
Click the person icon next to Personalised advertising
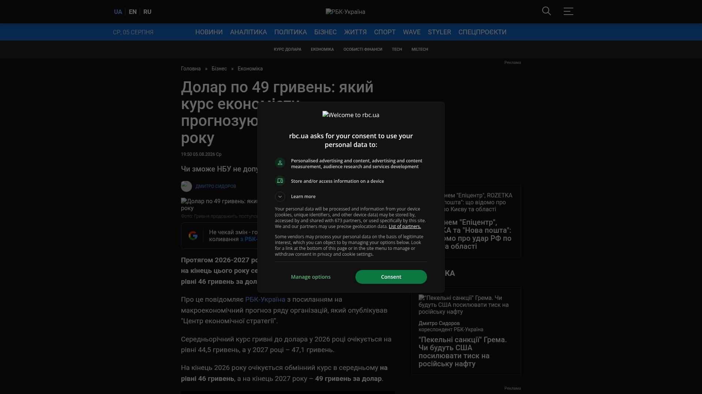click(x=280, y=163)
